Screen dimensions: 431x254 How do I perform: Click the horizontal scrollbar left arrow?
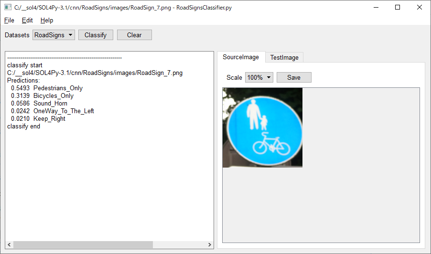pyautogui.click(x=9, y=244)
